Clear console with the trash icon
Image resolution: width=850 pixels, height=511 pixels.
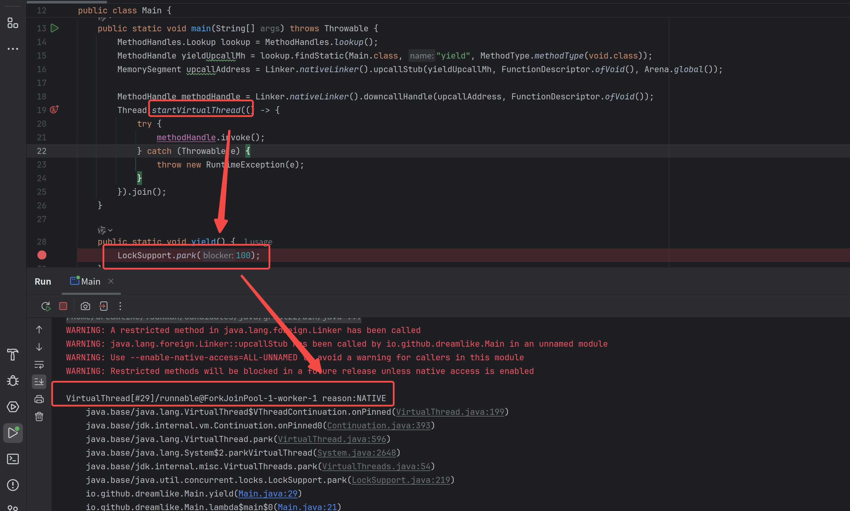tap(39, 417)
